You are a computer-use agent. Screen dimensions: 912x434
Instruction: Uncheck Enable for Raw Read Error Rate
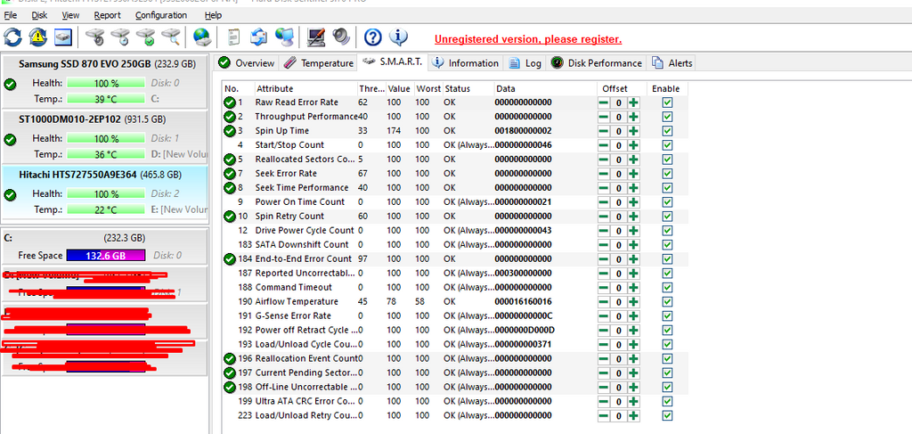pos(667,102)
